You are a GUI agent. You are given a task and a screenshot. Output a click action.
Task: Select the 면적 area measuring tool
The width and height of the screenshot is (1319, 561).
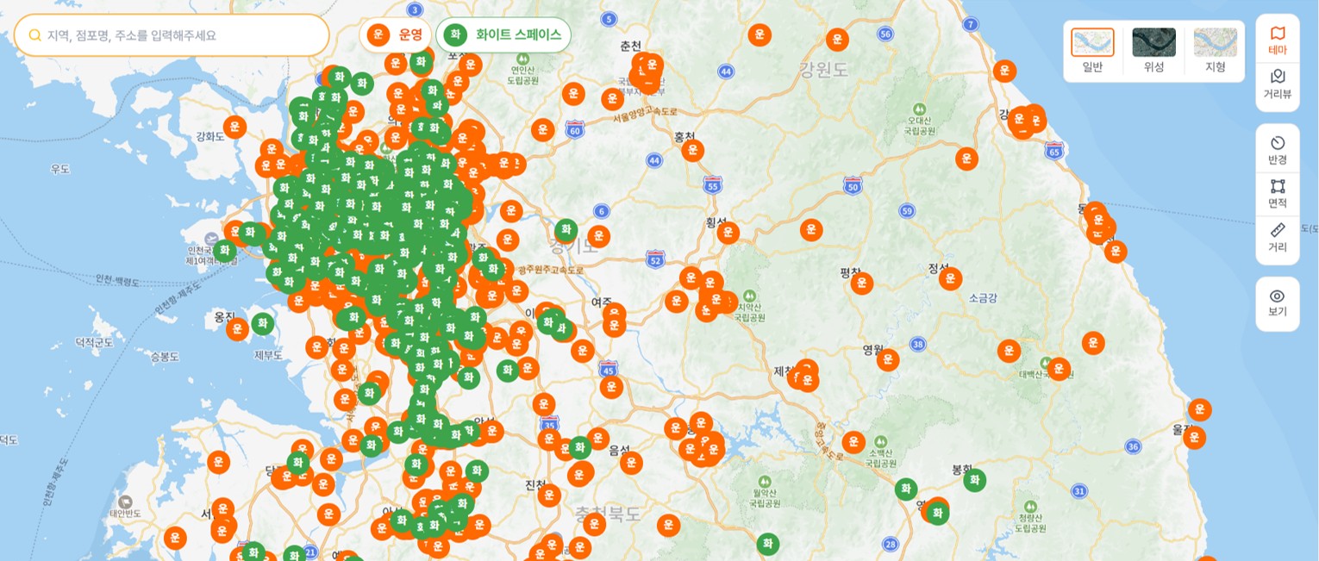[1277, 194]
